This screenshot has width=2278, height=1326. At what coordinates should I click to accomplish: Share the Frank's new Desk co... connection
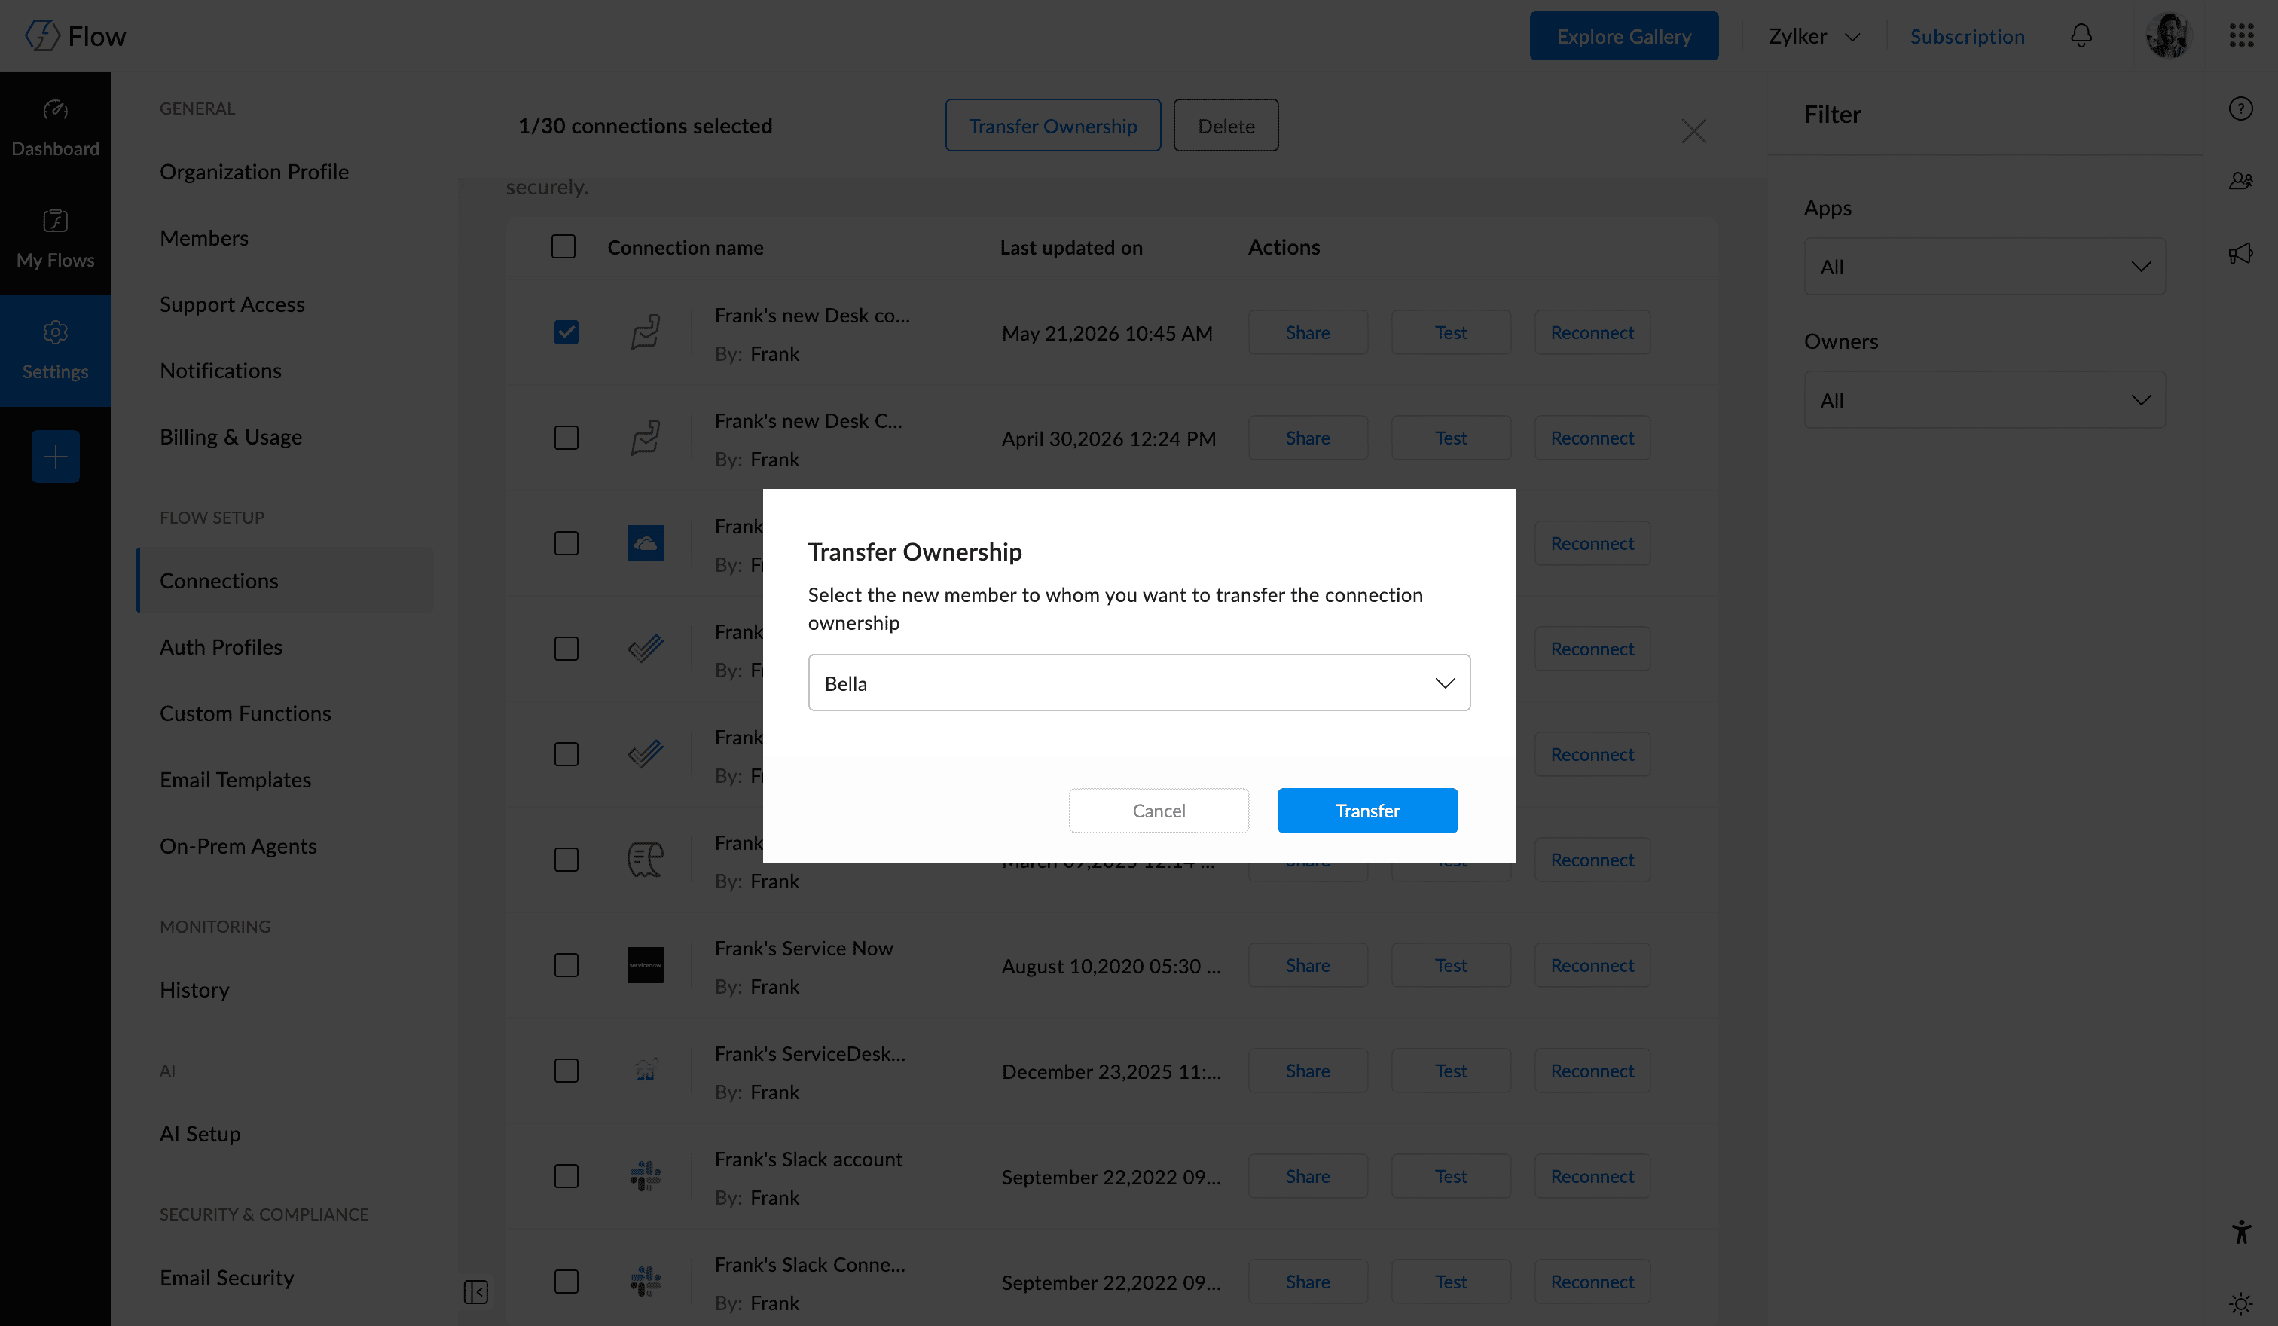[1308, 332]
